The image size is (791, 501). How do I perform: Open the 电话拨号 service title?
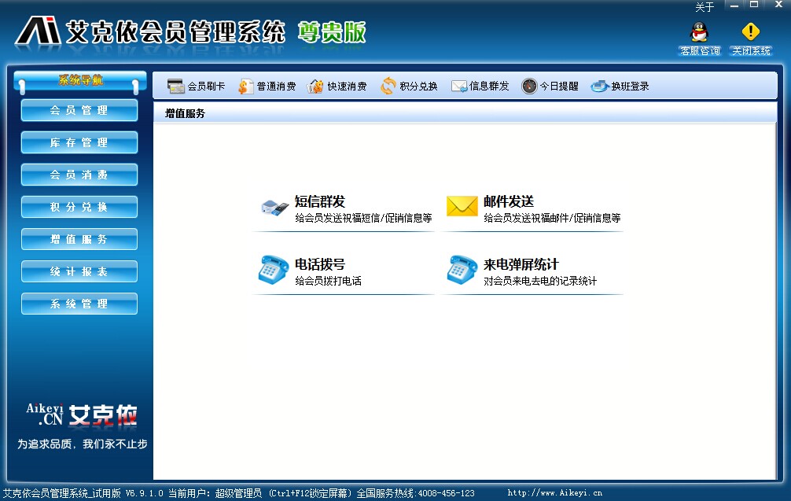(320, 264)
